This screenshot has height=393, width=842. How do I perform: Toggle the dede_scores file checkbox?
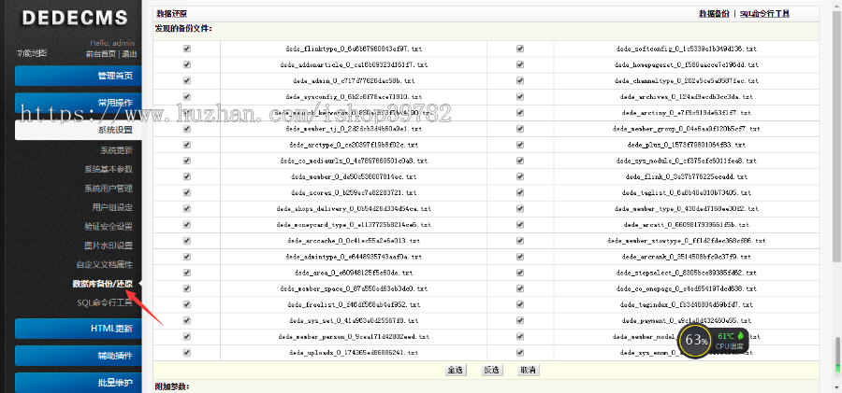186,192
